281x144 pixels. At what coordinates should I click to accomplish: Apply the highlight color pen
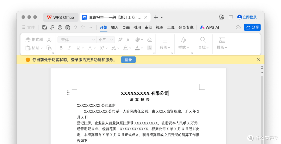point(125,48)
